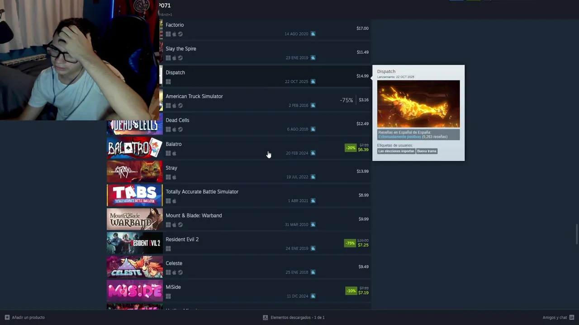
Task: Click thumbs-up icon in Mount & Blade: Warband row
Action: coord(313,224)
